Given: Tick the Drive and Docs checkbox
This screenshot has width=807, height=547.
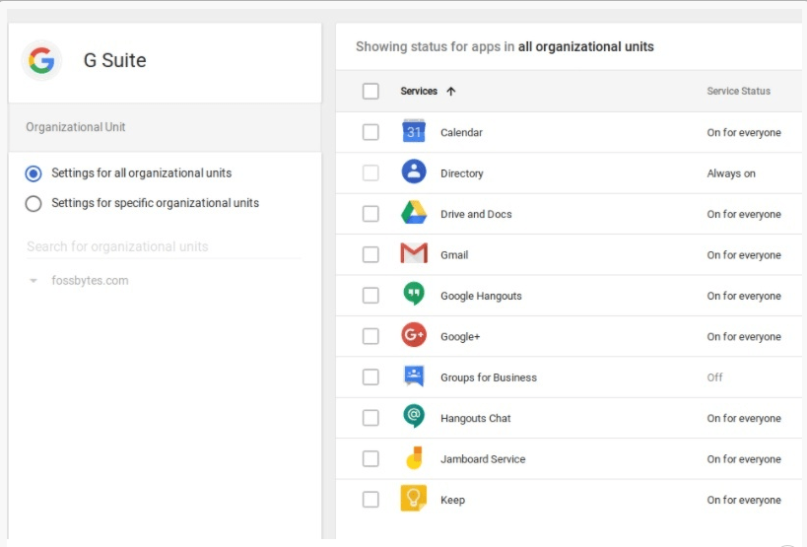Looking at the screenshot, I should click(370, 214).
